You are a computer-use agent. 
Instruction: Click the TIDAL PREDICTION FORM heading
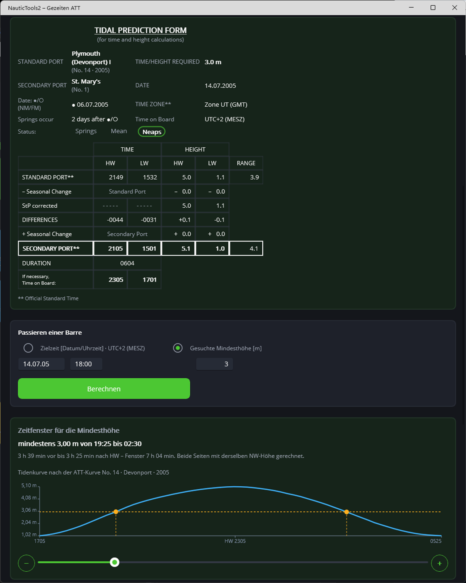click(x=141, y=30)
